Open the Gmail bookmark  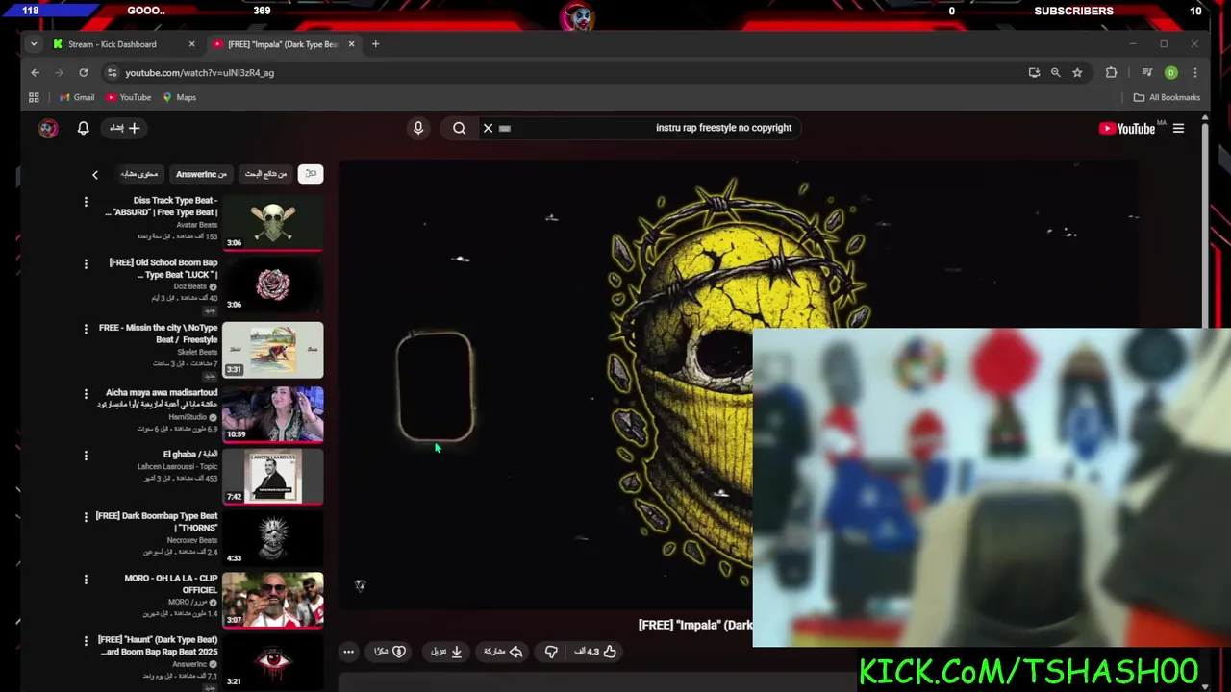point(77,97)
